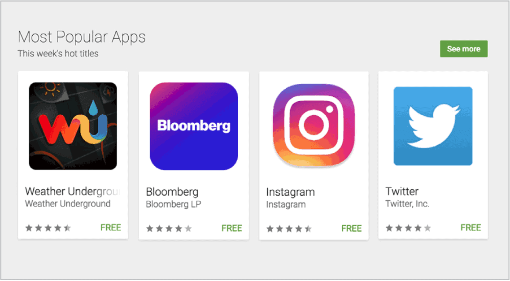
Task: Click the Most Popular Apps heading
Action: (x=82, y=37)
